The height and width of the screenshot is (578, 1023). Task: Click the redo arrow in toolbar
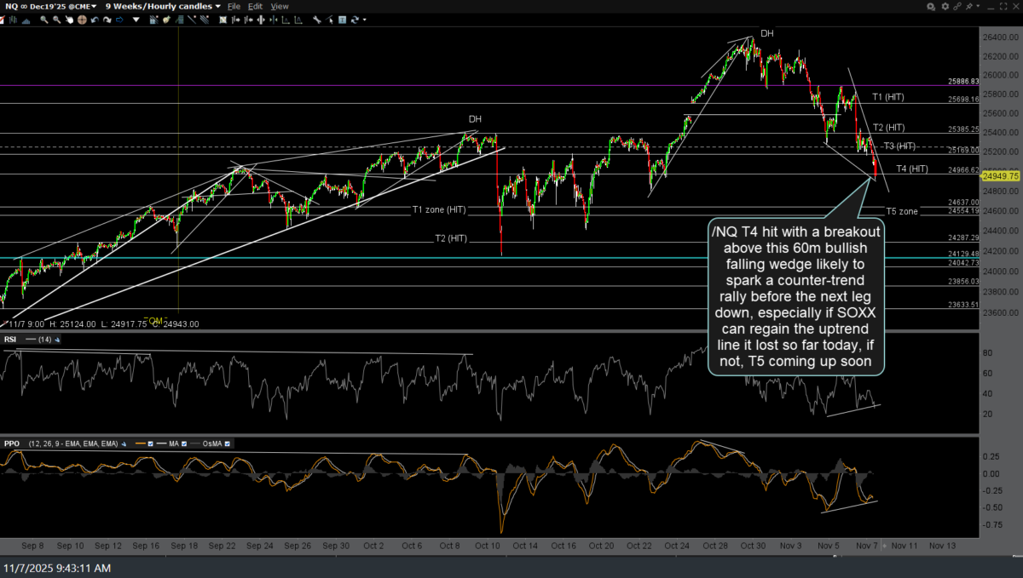pos(107,20)
